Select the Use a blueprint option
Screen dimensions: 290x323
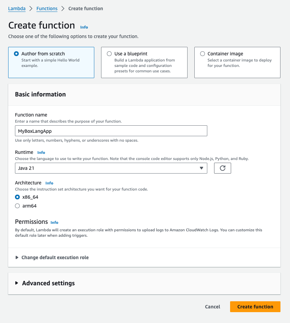click(x=109, y=54)
